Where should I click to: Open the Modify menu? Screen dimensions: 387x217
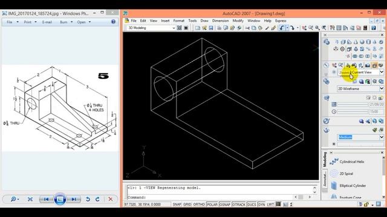238,21
